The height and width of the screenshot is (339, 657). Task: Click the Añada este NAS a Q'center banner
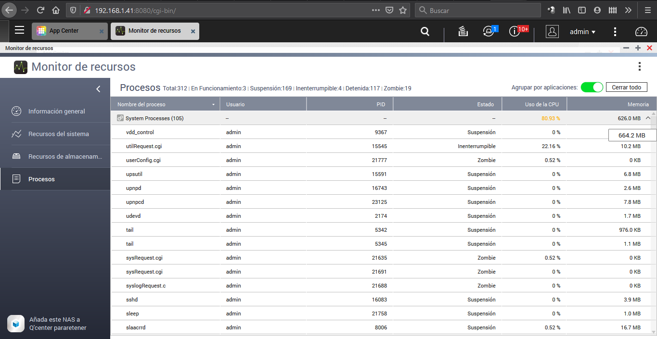tap(55, 324)
